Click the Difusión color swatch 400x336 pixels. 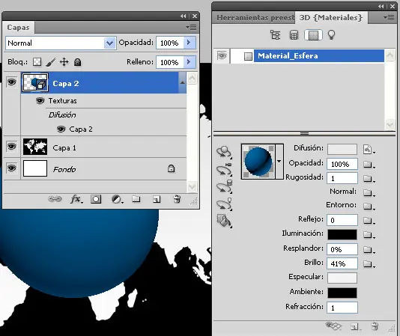(x=342, y=149)
